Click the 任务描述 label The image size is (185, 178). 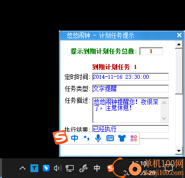(78, 100)
